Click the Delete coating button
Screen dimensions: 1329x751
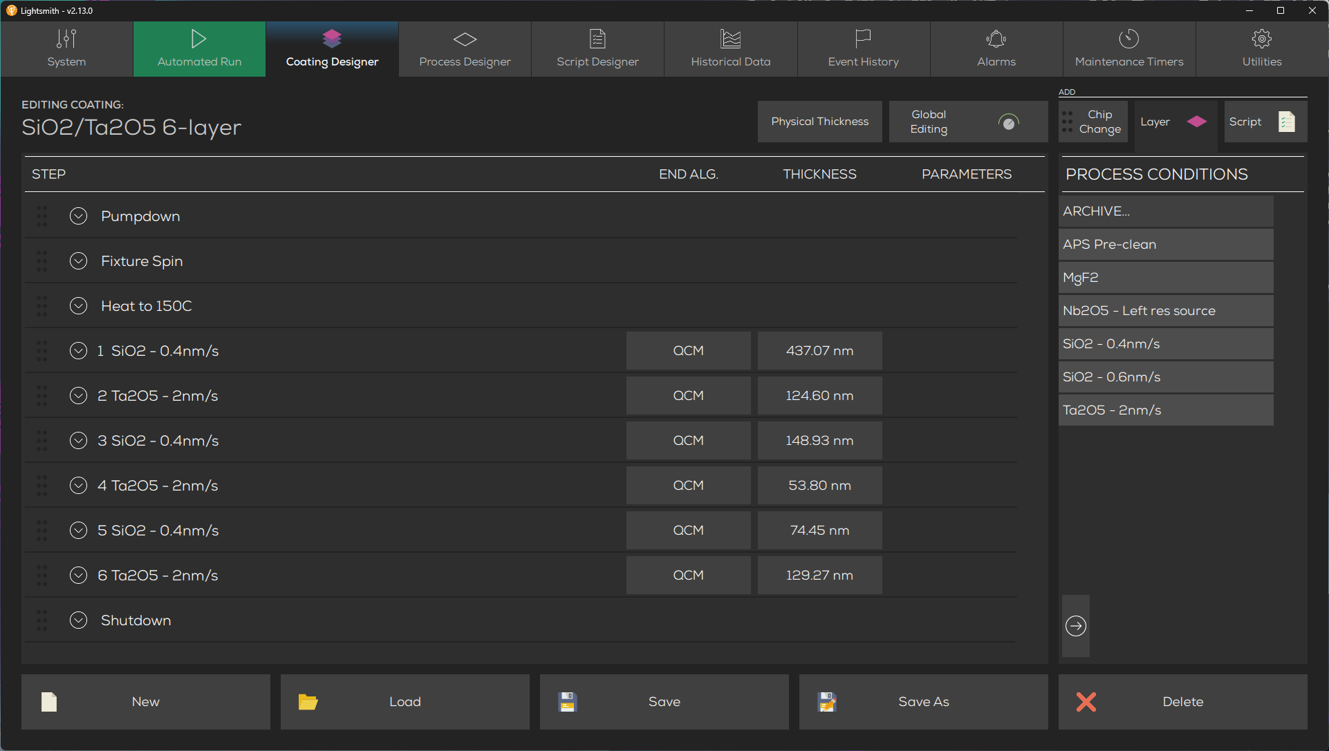pyautogui.click(x=1182, y=702)
